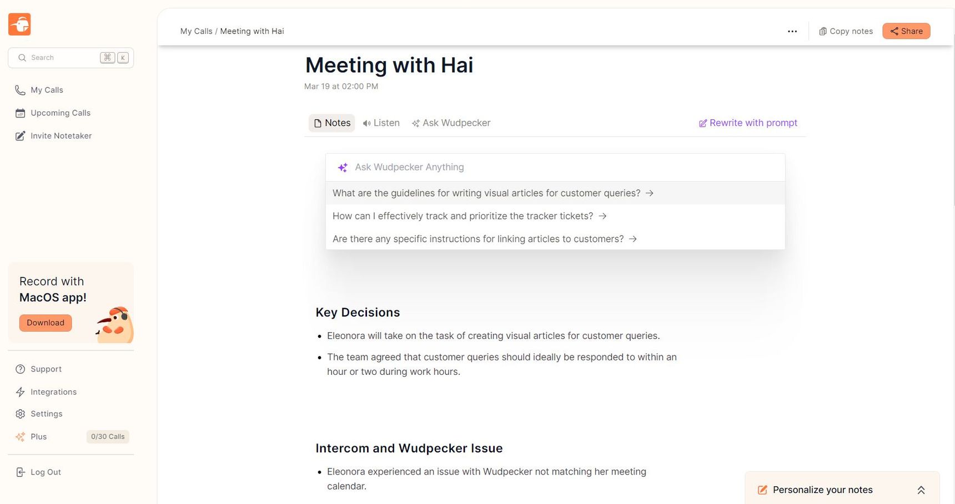This screenshot has width=955, height=504.
Task: Click arrow after visual articles guidelines question
Action: coord(650,194)
